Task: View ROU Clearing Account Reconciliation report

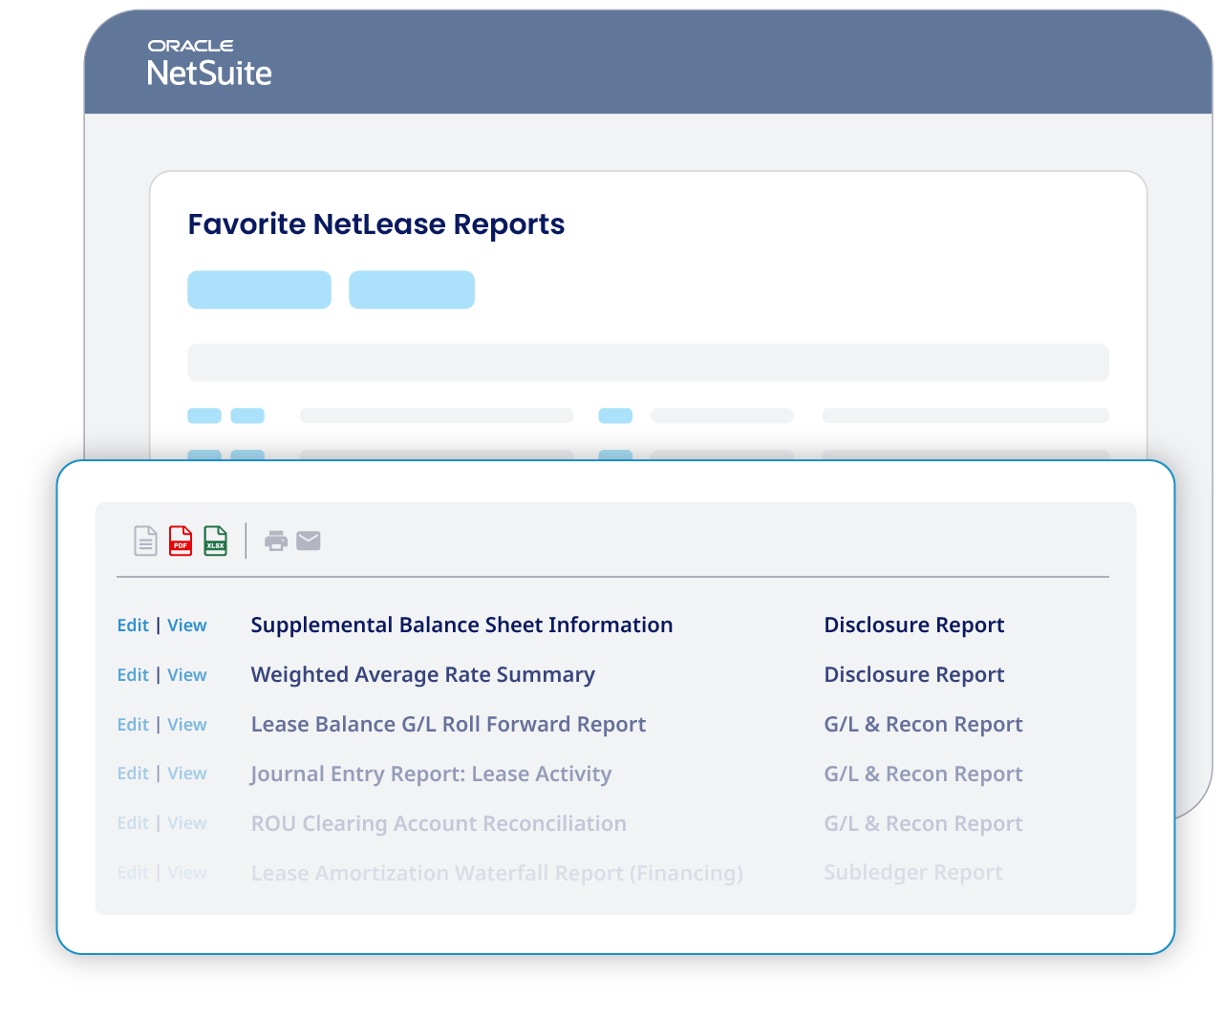Action: 187,823
